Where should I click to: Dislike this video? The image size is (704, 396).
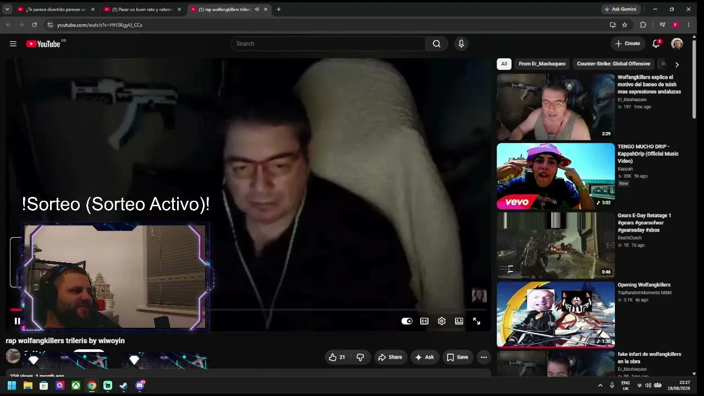(x=360, y=358)
